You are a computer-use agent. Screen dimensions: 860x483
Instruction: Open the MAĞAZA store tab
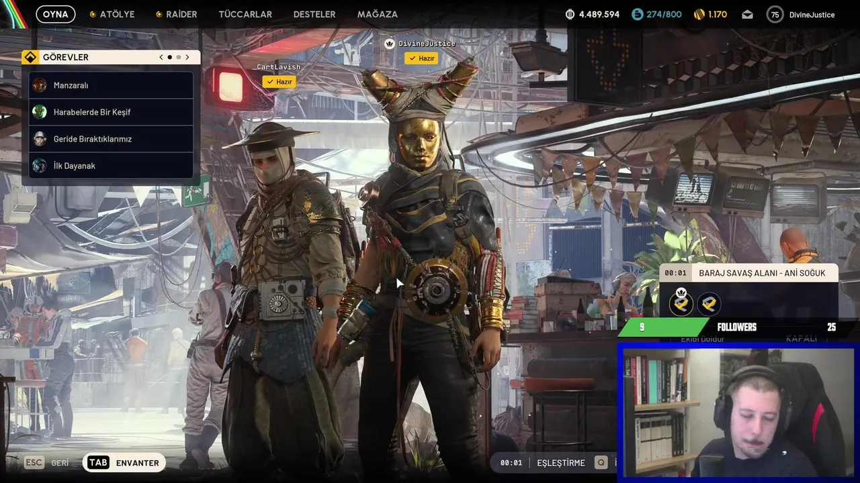click(x=378, y=14)
